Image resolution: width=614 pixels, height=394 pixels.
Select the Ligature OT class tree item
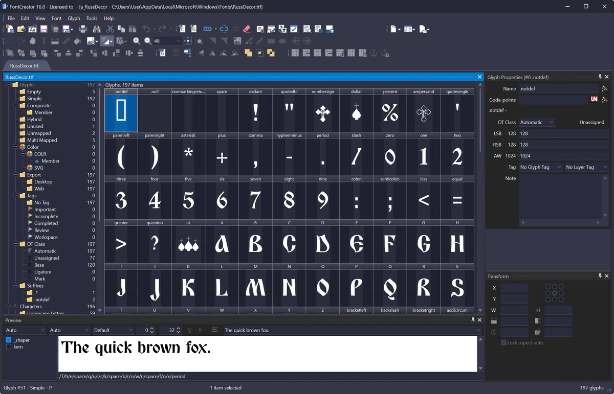tap(42, 272)
